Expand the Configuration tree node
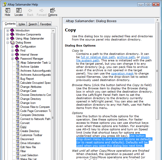 (x=12, y=47)
